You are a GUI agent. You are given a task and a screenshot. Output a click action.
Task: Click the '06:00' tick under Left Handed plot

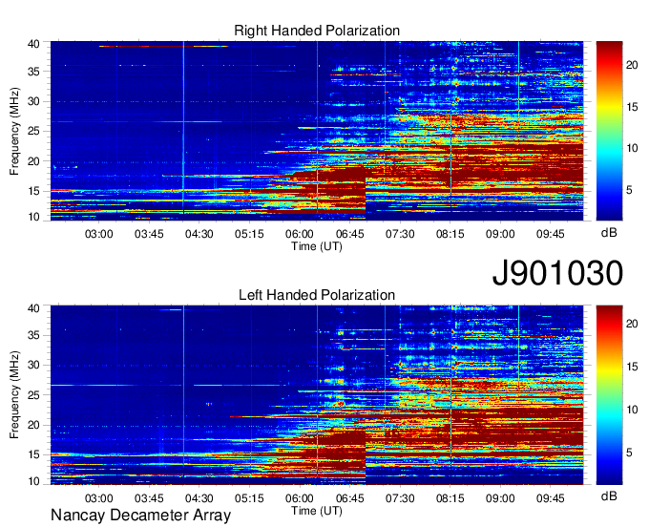[300, 498]
